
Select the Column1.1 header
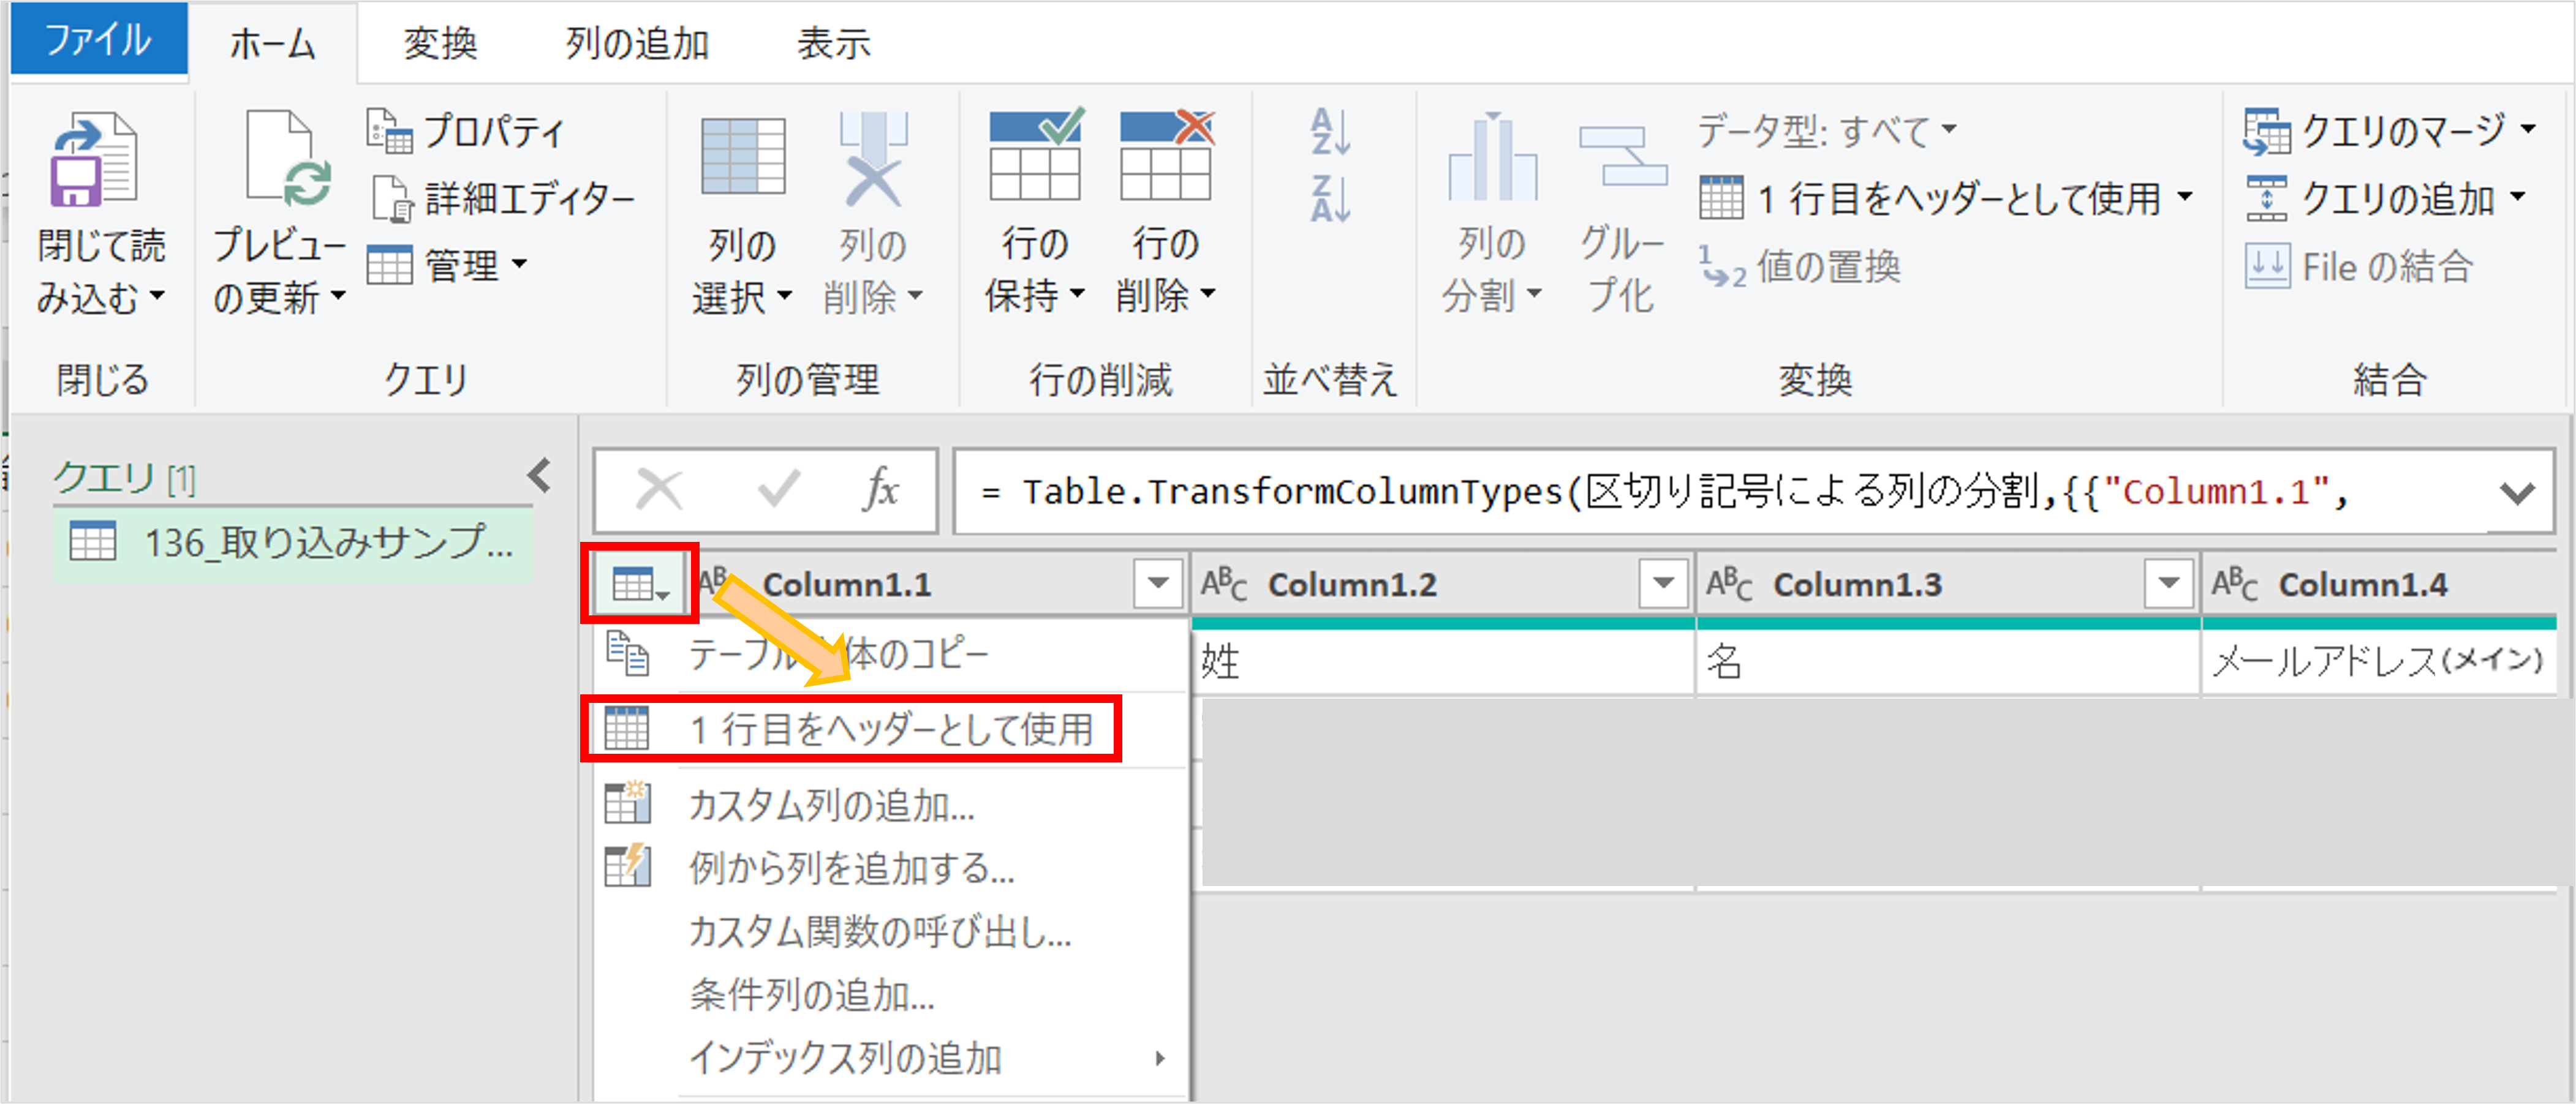846,585
